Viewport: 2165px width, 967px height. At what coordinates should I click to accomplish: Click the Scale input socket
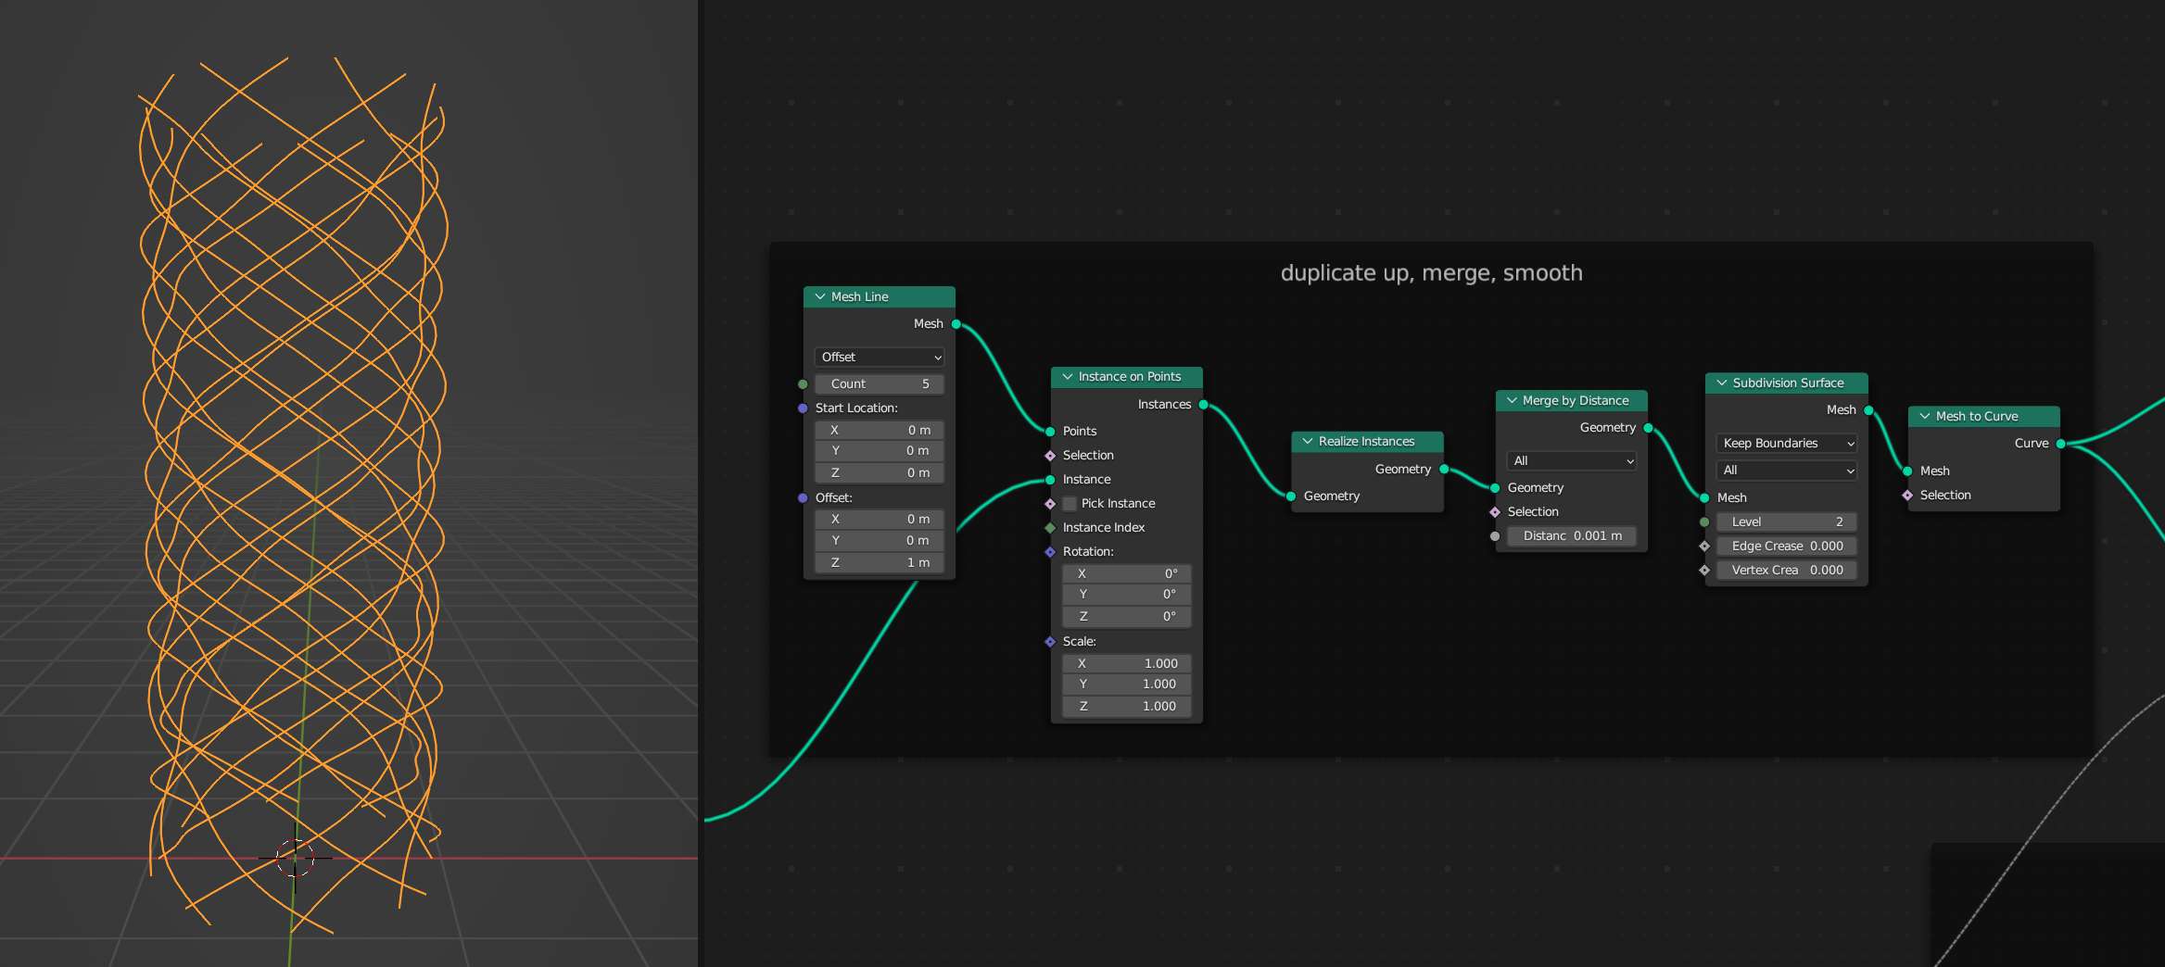[1050, 642]
